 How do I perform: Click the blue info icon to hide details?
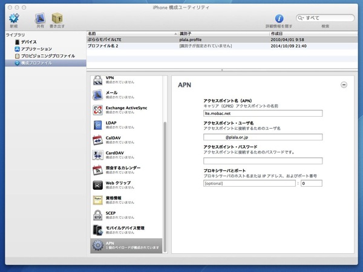pos(279,19)
